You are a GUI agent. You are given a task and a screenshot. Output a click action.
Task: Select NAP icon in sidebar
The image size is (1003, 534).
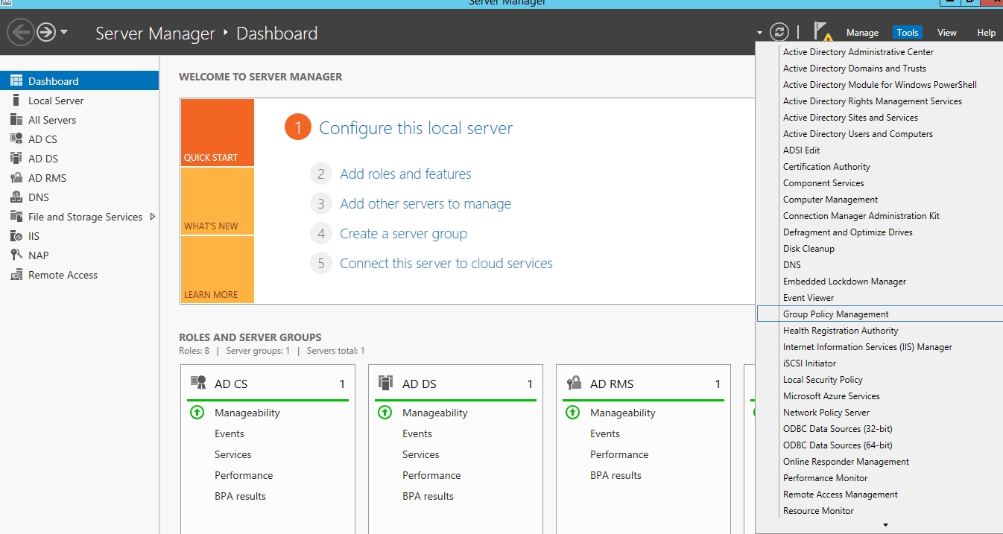tap(16, 255)
